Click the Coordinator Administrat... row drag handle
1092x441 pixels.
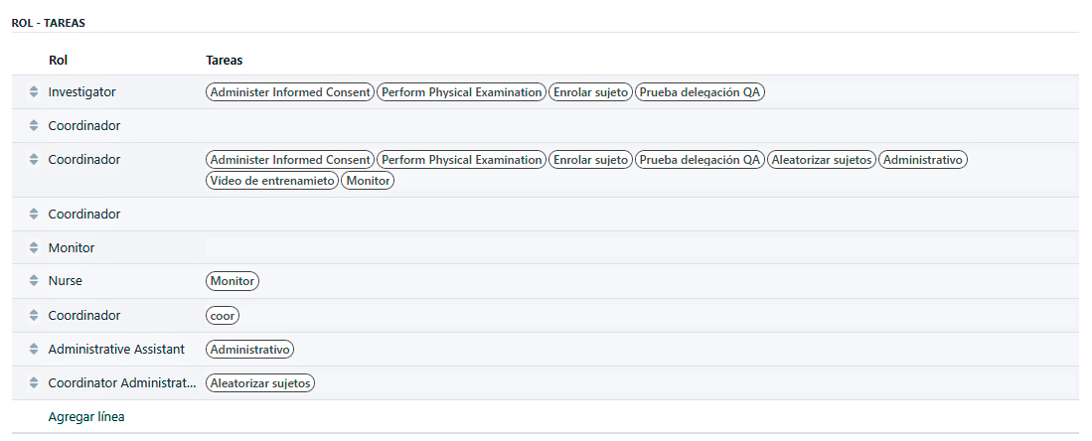[x=33, y=383]
